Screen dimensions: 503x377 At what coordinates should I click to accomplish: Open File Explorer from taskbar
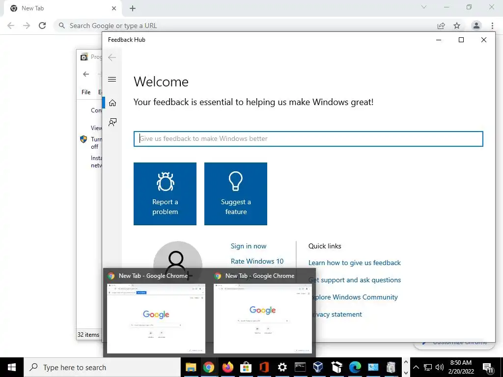point(191,367)
